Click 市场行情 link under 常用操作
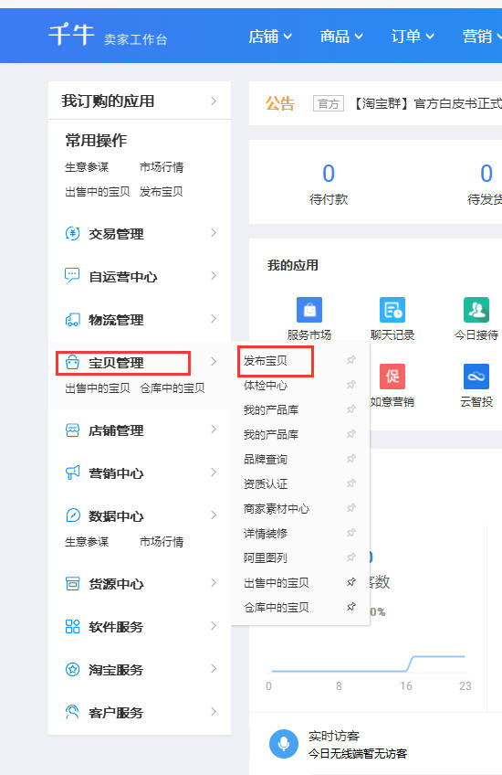The image size is (502, 775). pyautogui.click(x=162, y=167)
